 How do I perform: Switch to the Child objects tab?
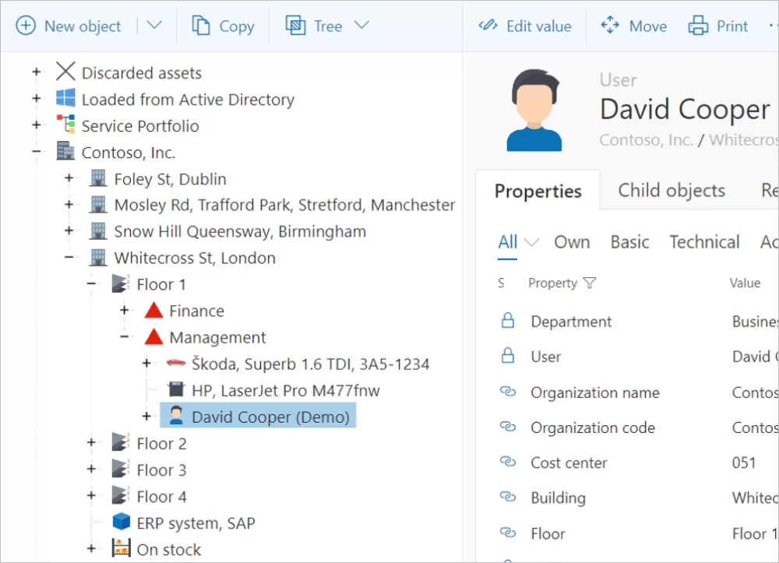(671, 191)
